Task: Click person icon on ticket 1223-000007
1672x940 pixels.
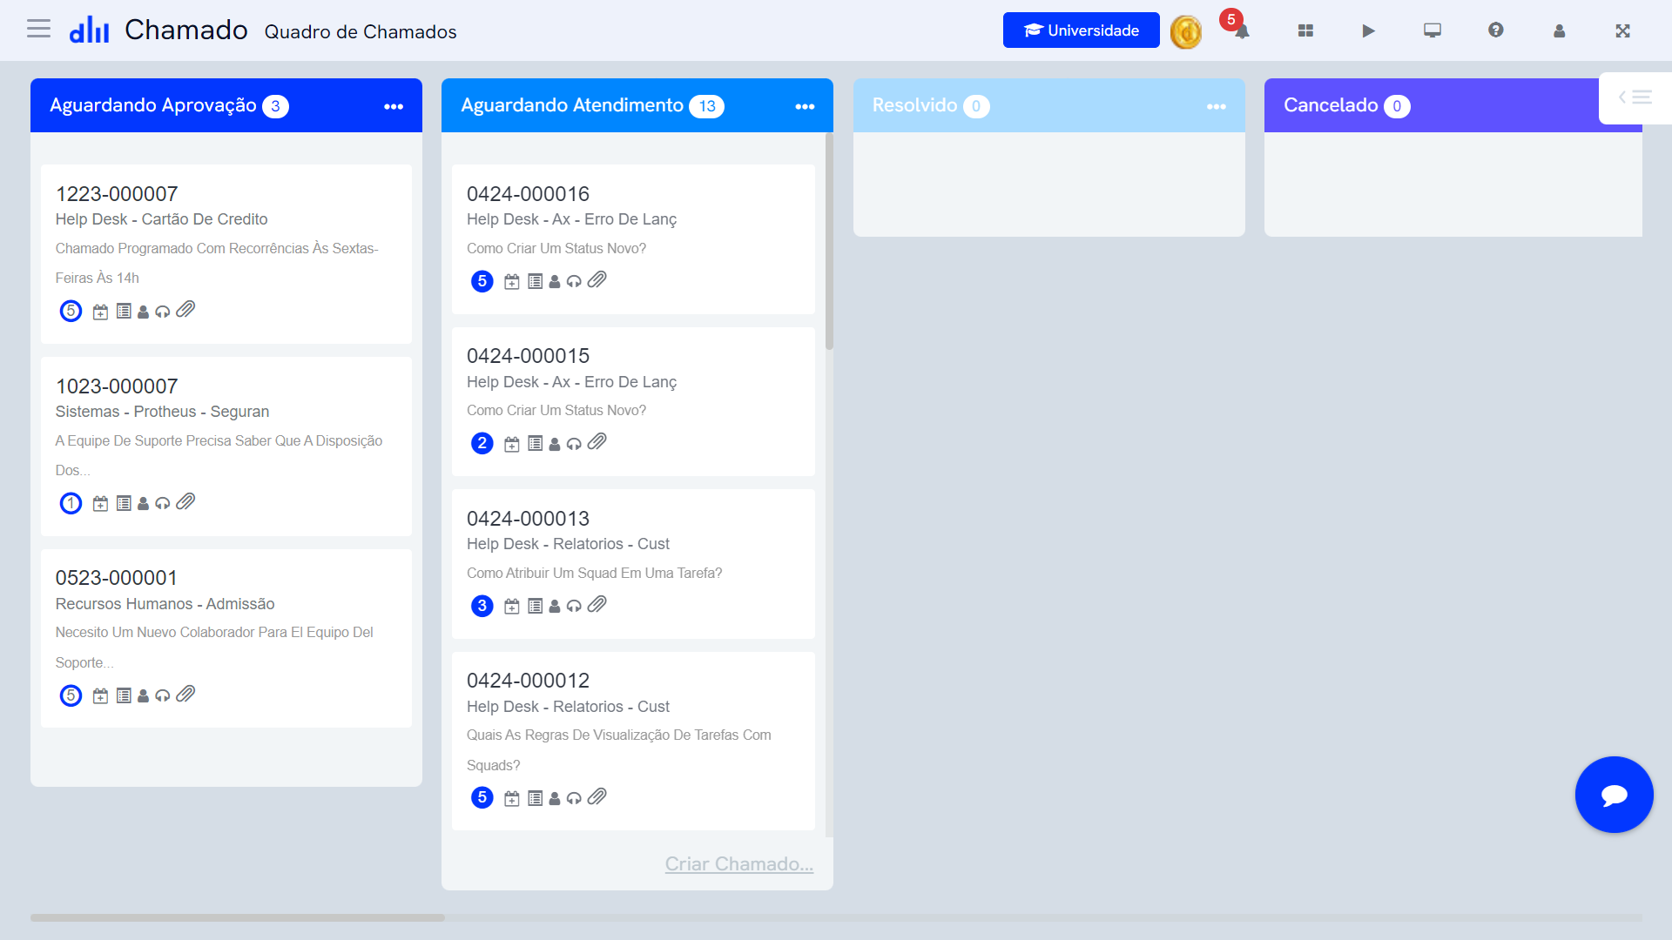Action: click(143, 312)
